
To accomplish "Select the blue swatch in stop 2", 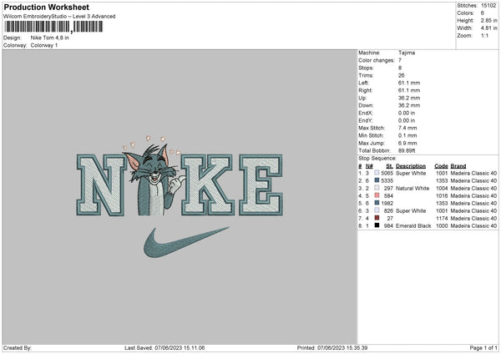I will [x=377, y=180].
